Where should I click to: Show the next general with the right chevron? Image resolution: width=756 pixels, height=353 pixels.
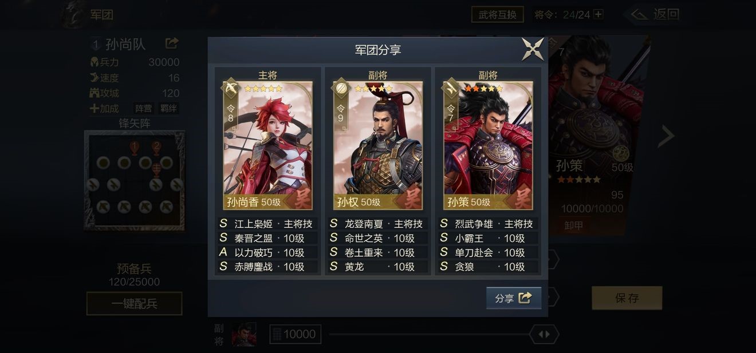(666, 136)
